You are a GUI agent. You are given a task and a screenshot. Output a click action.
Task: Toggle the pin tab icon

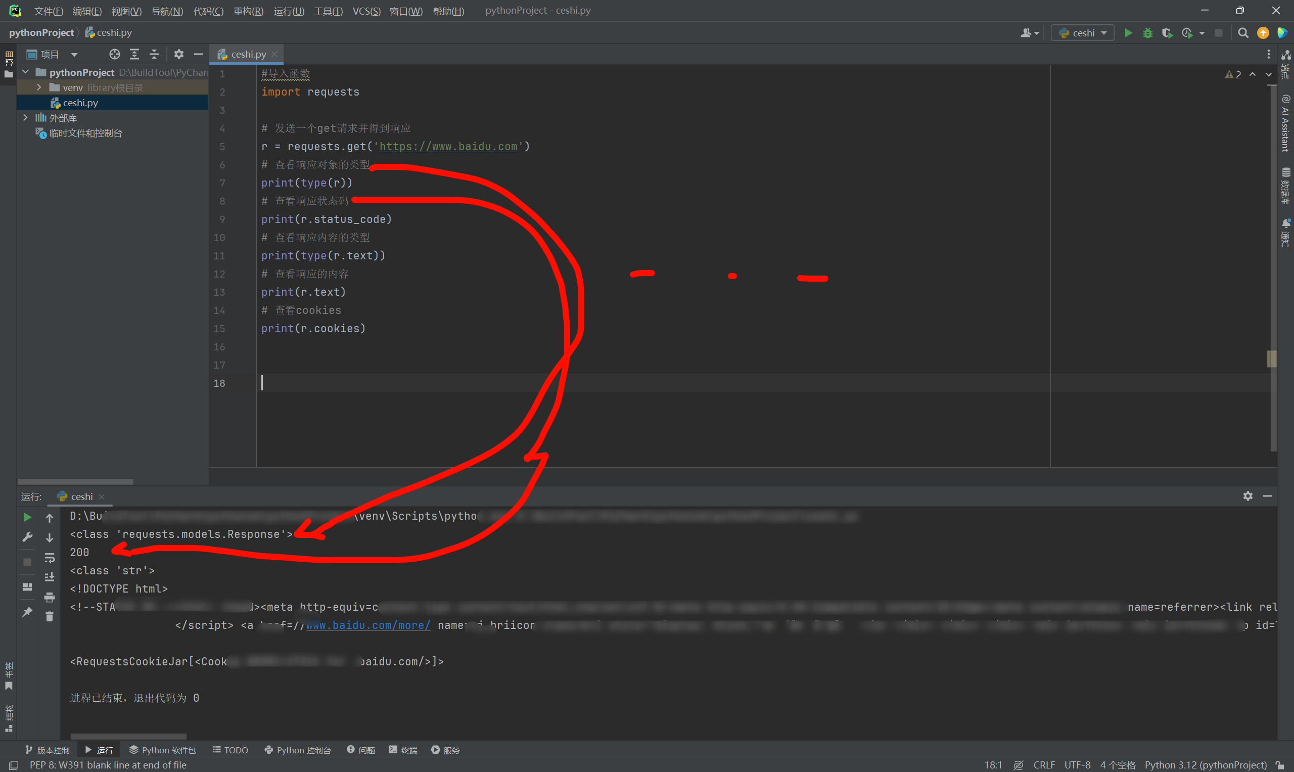click(x=28, y=612)
